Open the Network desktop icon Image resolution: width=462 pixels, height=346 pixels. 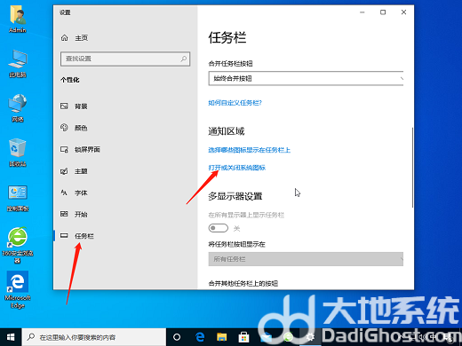[x=18, y=108]
